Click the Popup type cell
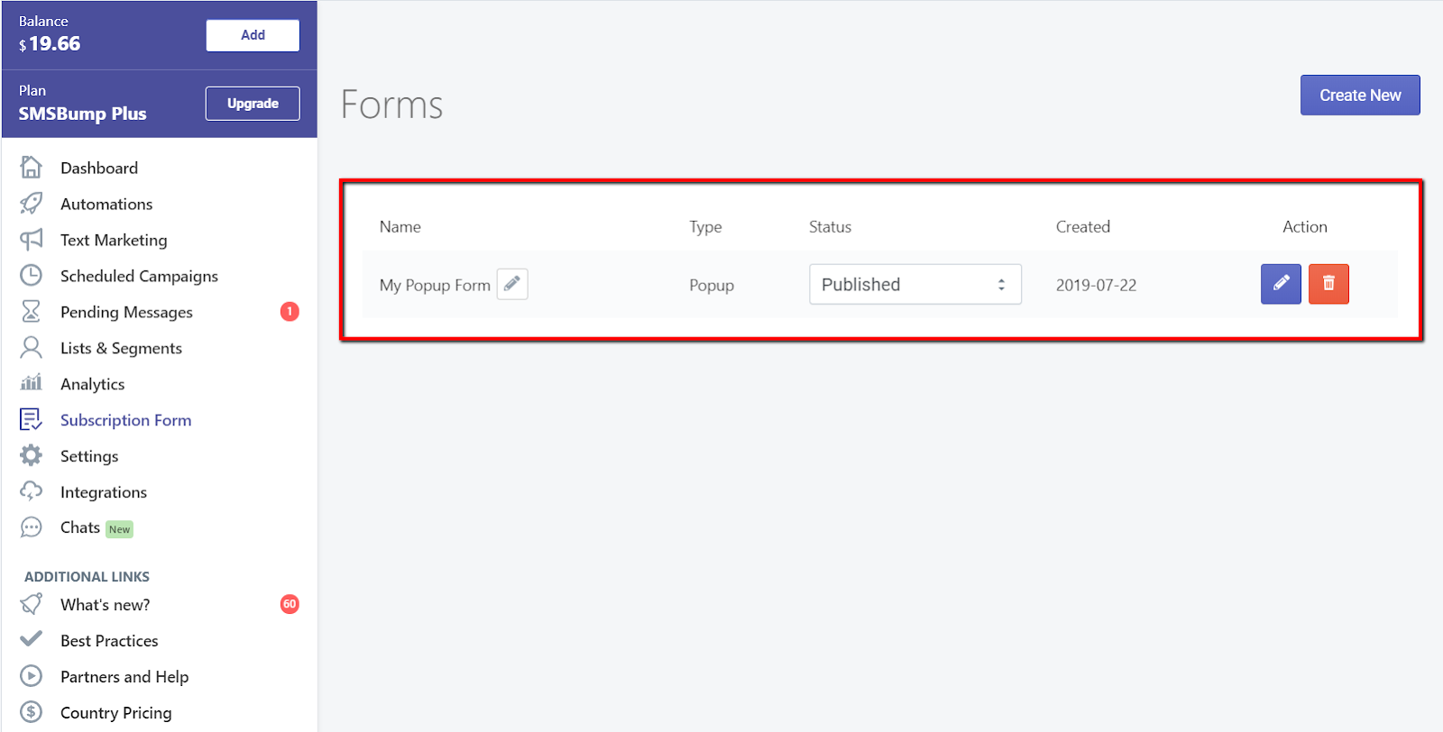This screenshot has width=1443, height=732. point(712,285)
